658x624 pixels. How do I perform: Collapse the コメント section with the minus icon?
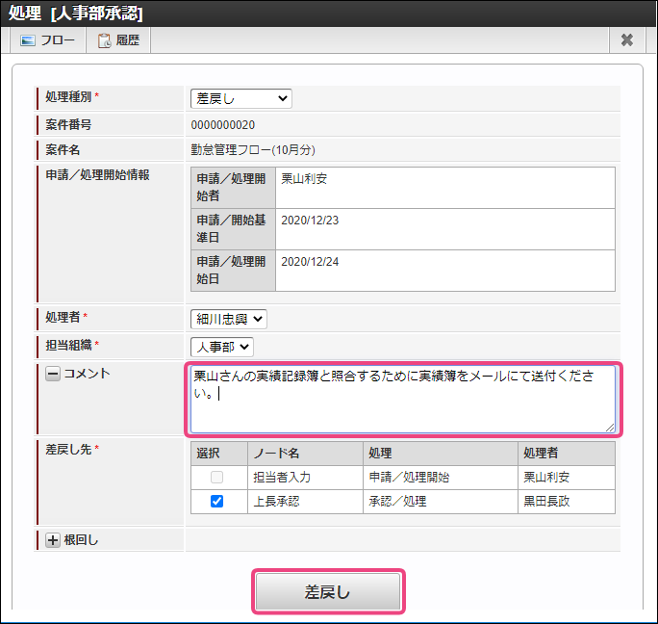53,374
